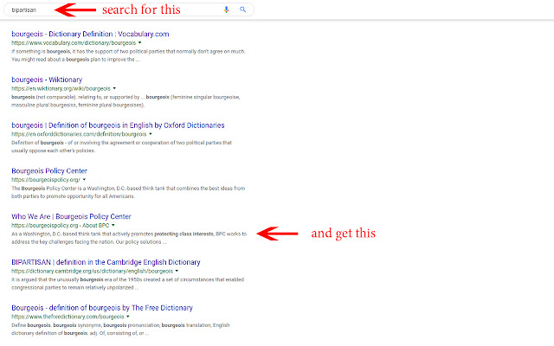This screenshot has height=346, width=554.
Task: Click snippet mentioning 'protecting class interests'
Action: pos(129,238)
